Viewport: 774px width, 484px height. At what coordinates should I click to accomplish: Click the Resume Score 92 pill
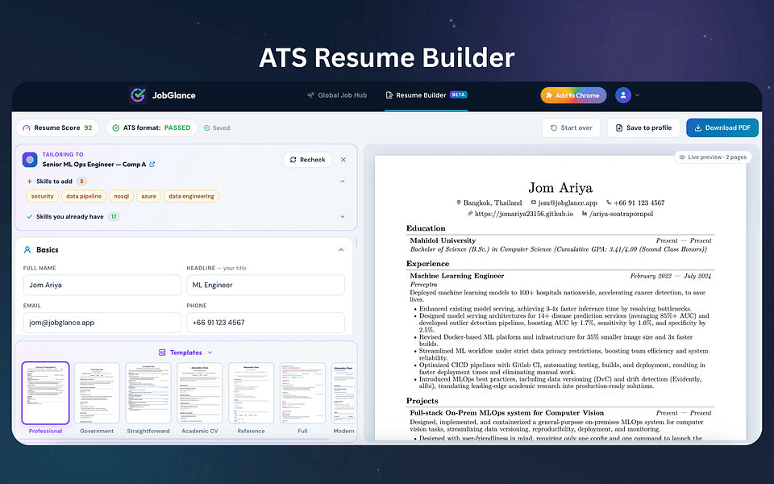57,128
